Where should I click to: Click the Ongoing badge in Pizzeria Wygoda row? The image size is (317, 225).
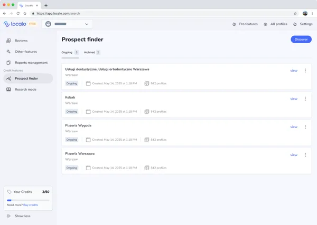72,140
